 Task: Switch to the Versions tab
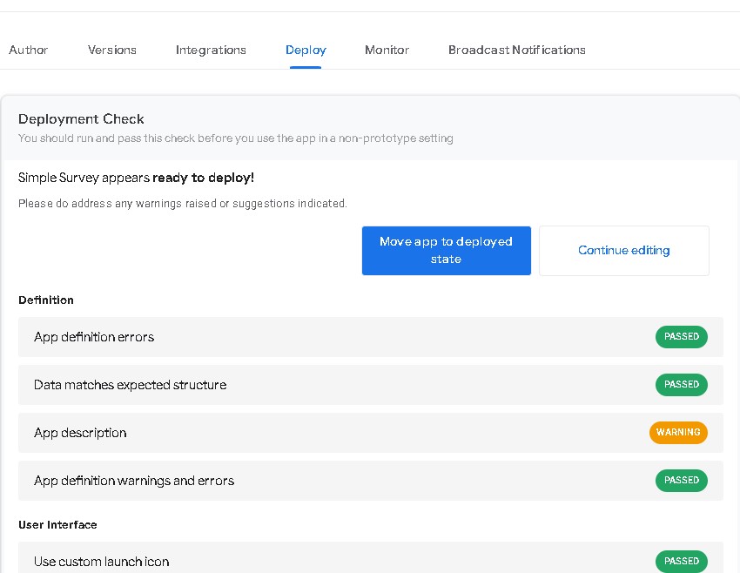(112, 50)
